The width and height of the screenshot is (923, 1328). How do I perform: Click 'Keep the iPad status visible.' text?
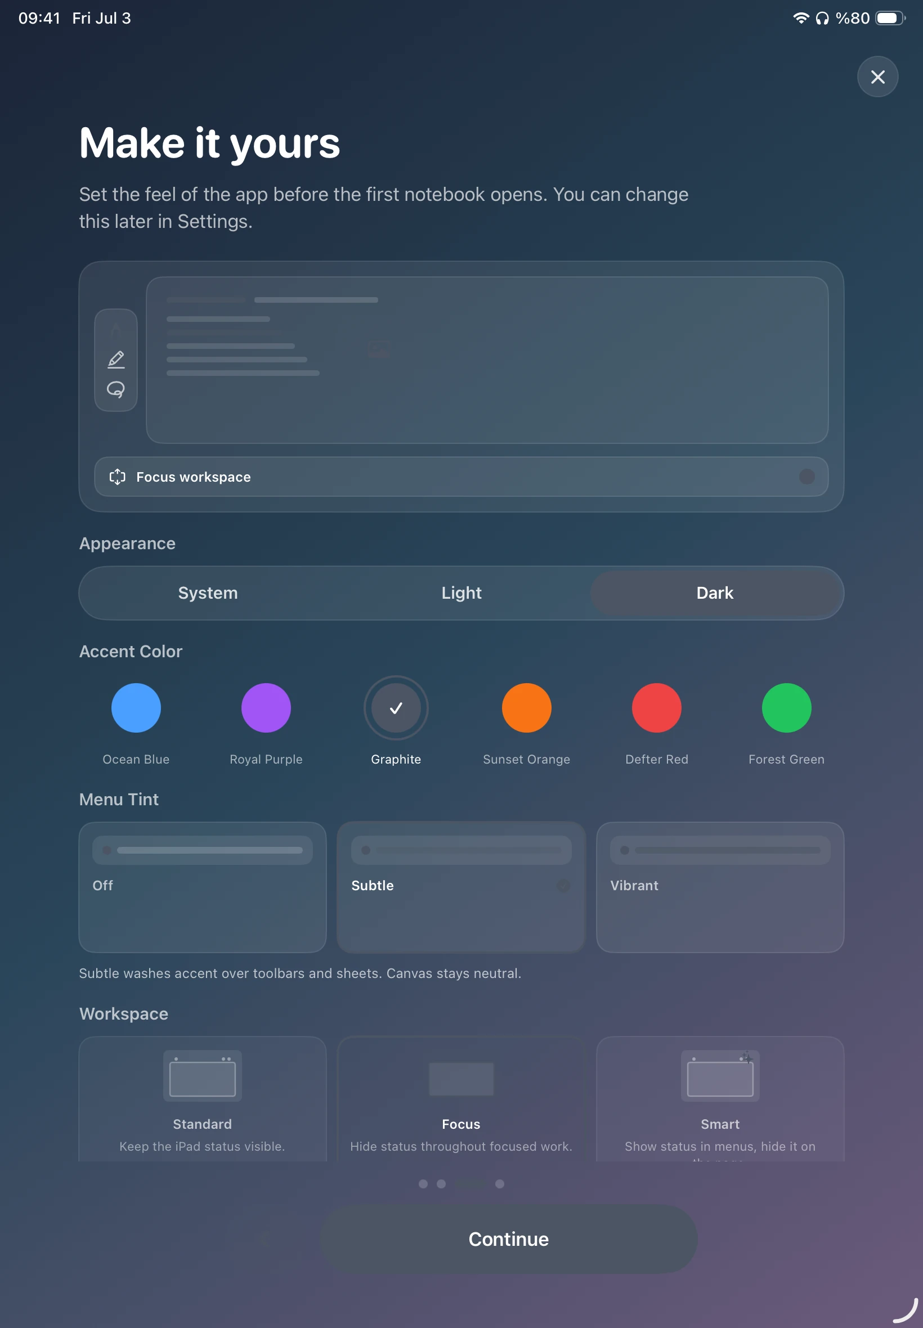click(x=203, y=1146)
